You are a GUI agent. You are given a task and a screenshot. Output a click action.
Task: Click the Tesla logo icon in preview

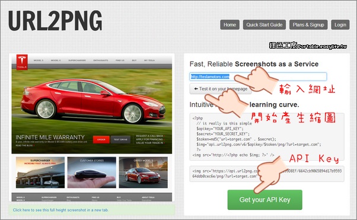[22, 62]
